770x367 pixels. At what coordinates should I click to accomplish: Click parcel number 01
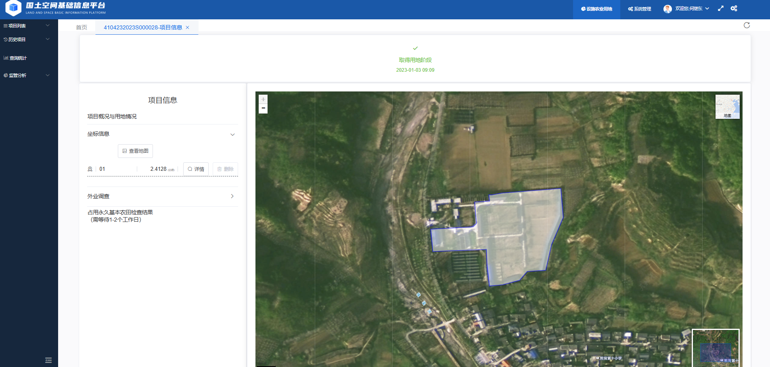pyautogui.click(x=102, y=169)
